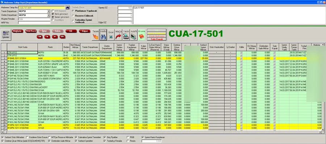Click horizontal scrollbar right arrow of grid

[x=321, y=132]
